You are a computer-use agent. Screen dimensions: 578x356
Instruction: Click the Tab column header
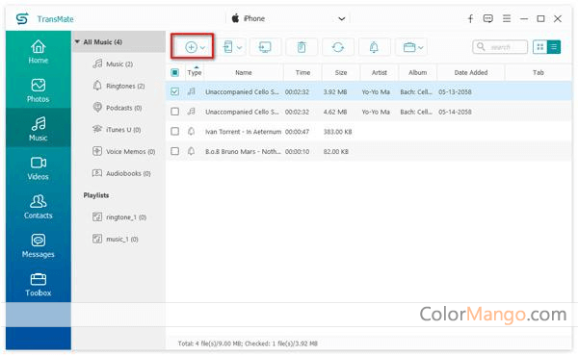pyautogui.click(x=539, y=72)
